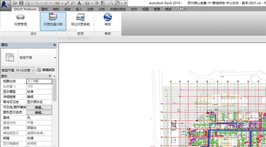Click the Properties panel vertical scrollbar thumb
Image resolution: width=266 pixels, height=147 pixels.
tap(55, 90)
